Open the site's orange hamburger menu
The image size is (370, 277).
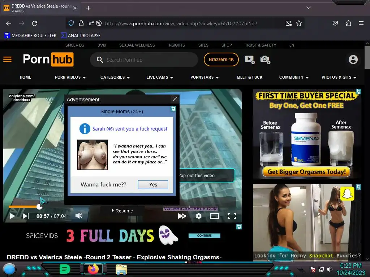[x=7, y=60]
